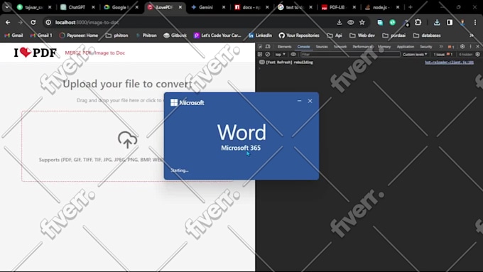Viewport: 483px width, 272px height.
Task: Open site information icon in address bar
Action: coord(48,22)
